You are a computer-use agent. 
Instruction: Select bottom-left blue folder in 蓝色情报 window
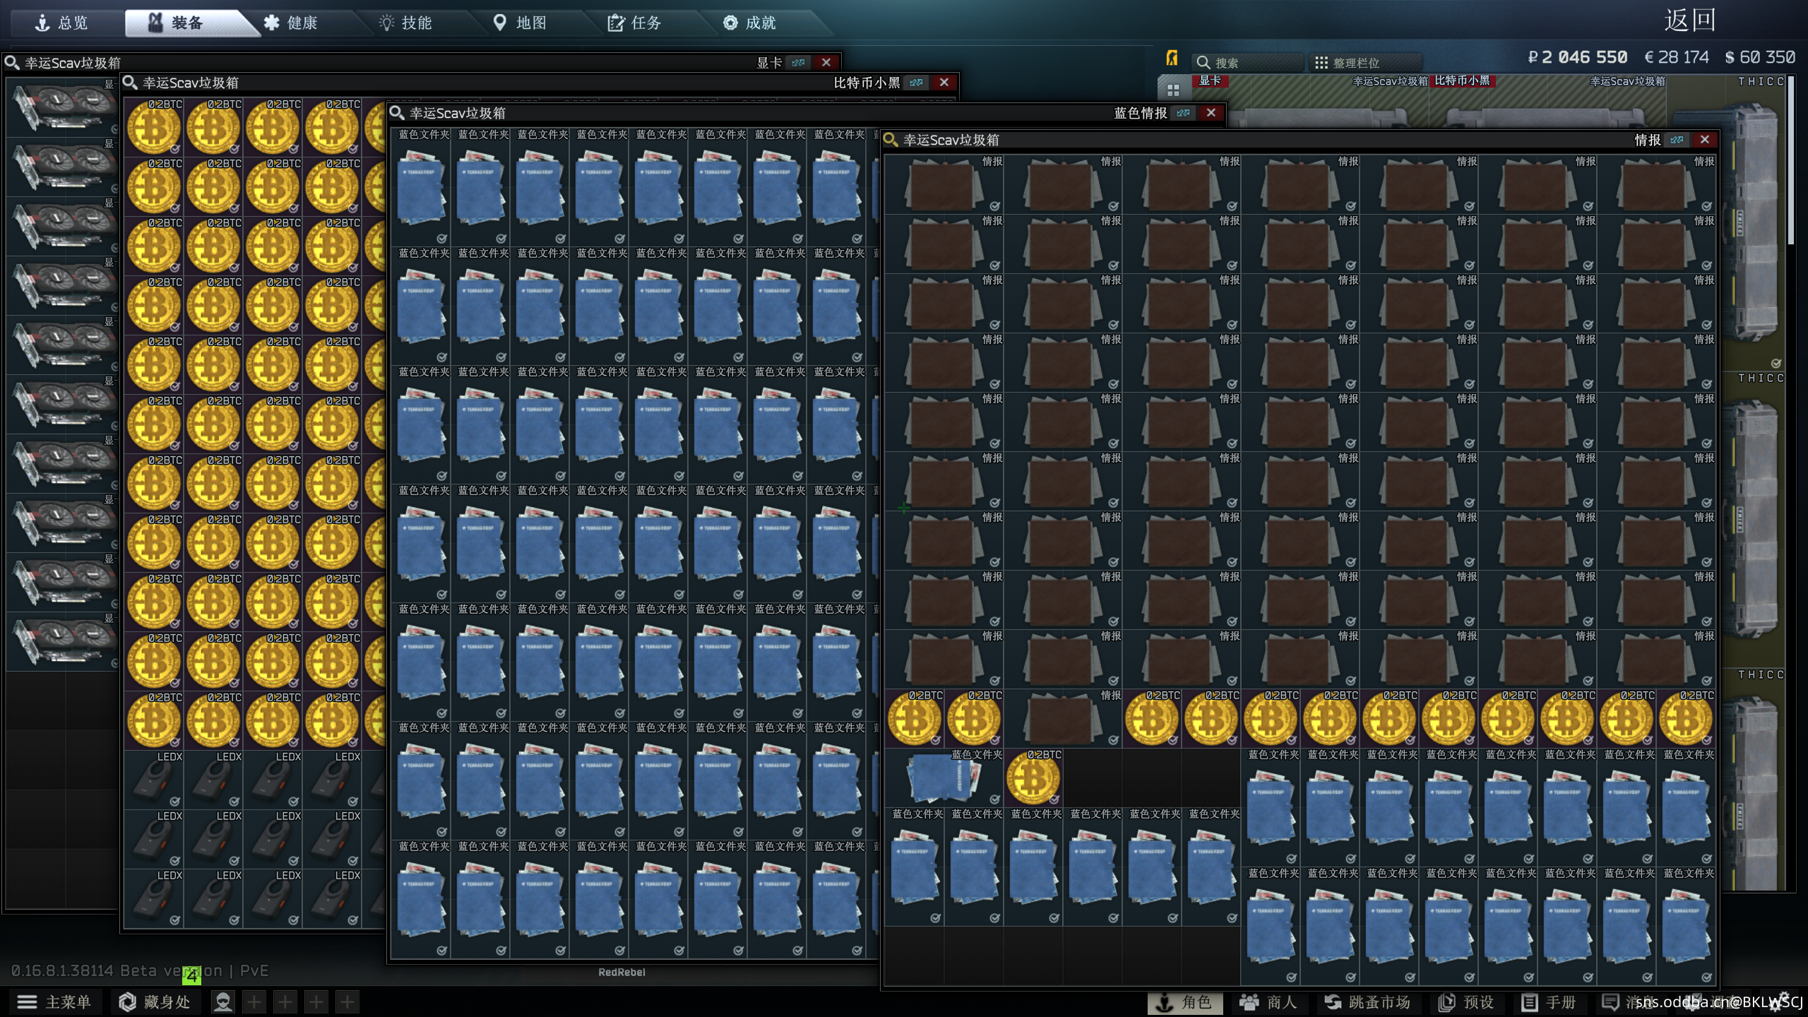[421, 898]
